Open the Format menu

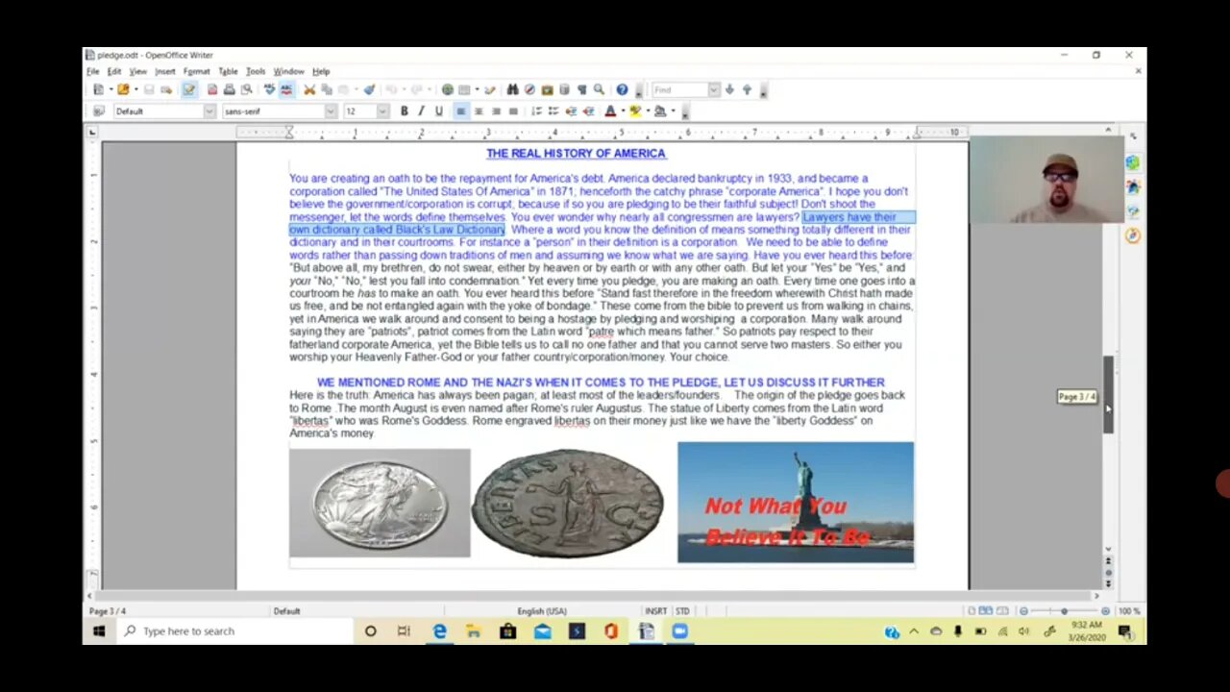(x=196, y=72)
